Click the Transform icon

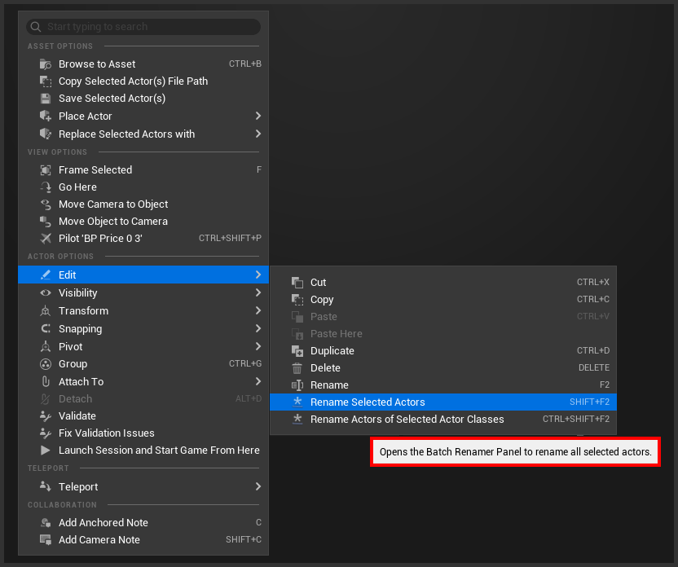(x=46, y=310)
